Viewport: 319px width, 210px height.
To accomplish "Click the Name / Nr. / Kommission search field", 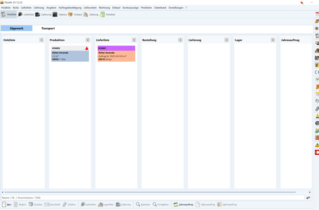I will point(152,198).
